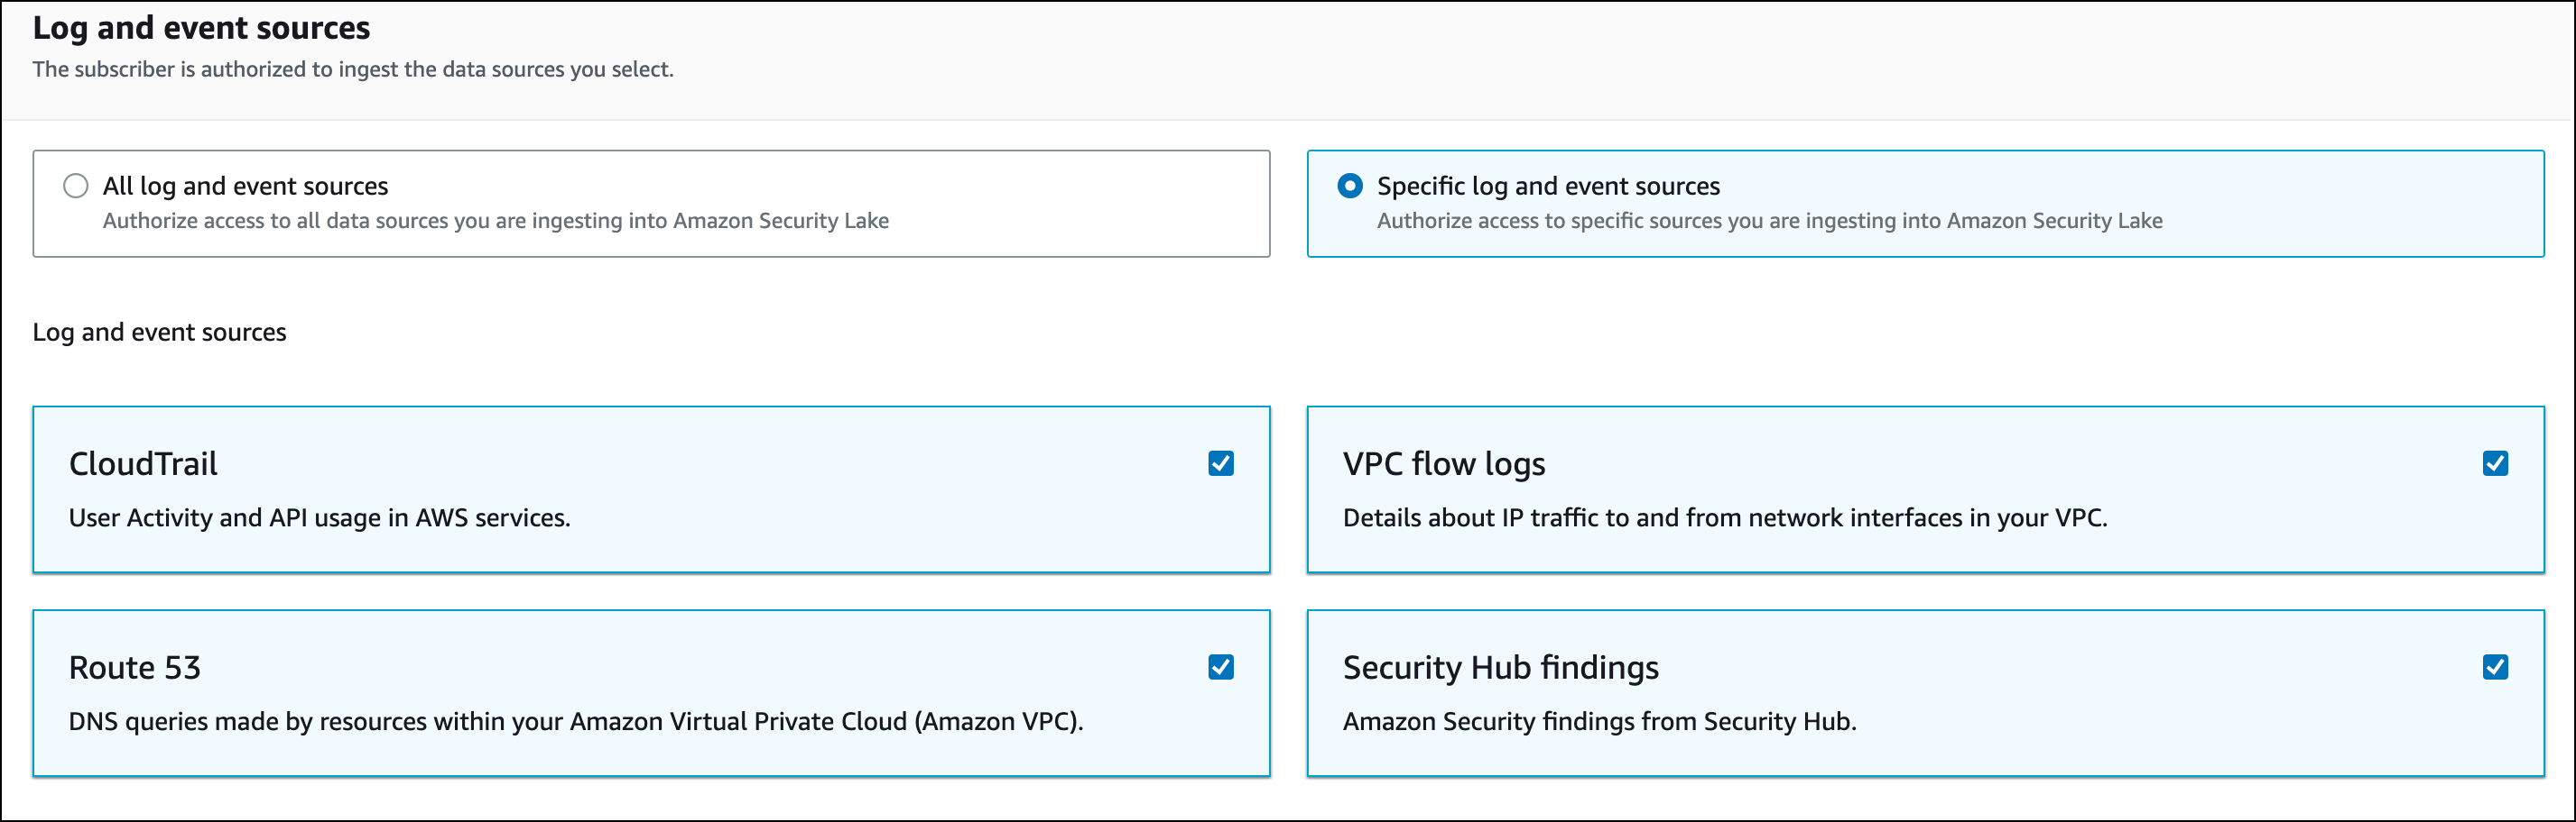
Task: Click the 'All log and event sources' option label
Action: (x=245, y=187)
